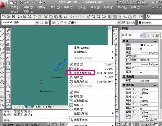Select the Mirror tool in the modify toolbar
Image resolution: width=162 pixels, height=126 pixels.
click(x=8, y=40)
